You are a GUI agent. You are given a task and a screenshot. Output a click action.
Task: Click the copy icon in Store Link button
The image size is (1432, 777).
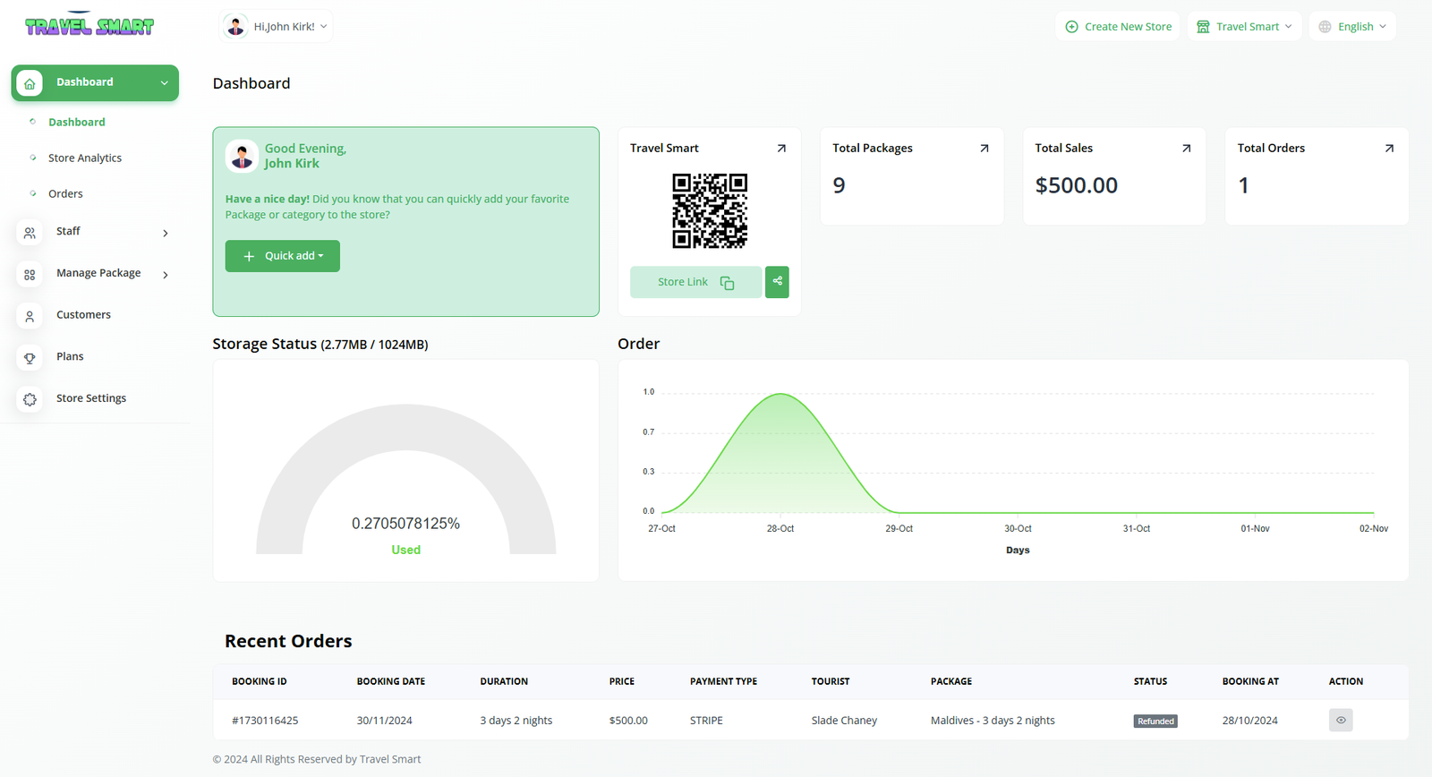click(x=727, y=283)
